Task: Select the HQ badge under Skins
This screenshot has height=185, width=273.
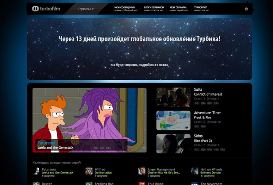Action: (x=196, y=149)
